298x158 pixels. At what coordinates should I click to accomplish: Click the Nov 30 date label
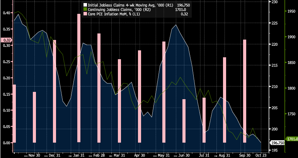tap(34, 155)
